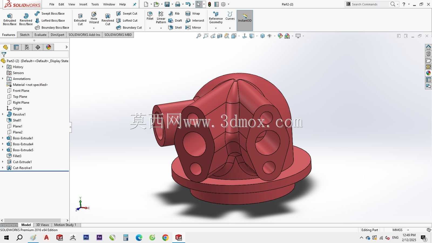Pin the SolidWorks menu bar
432x243 pixels.
135,4
